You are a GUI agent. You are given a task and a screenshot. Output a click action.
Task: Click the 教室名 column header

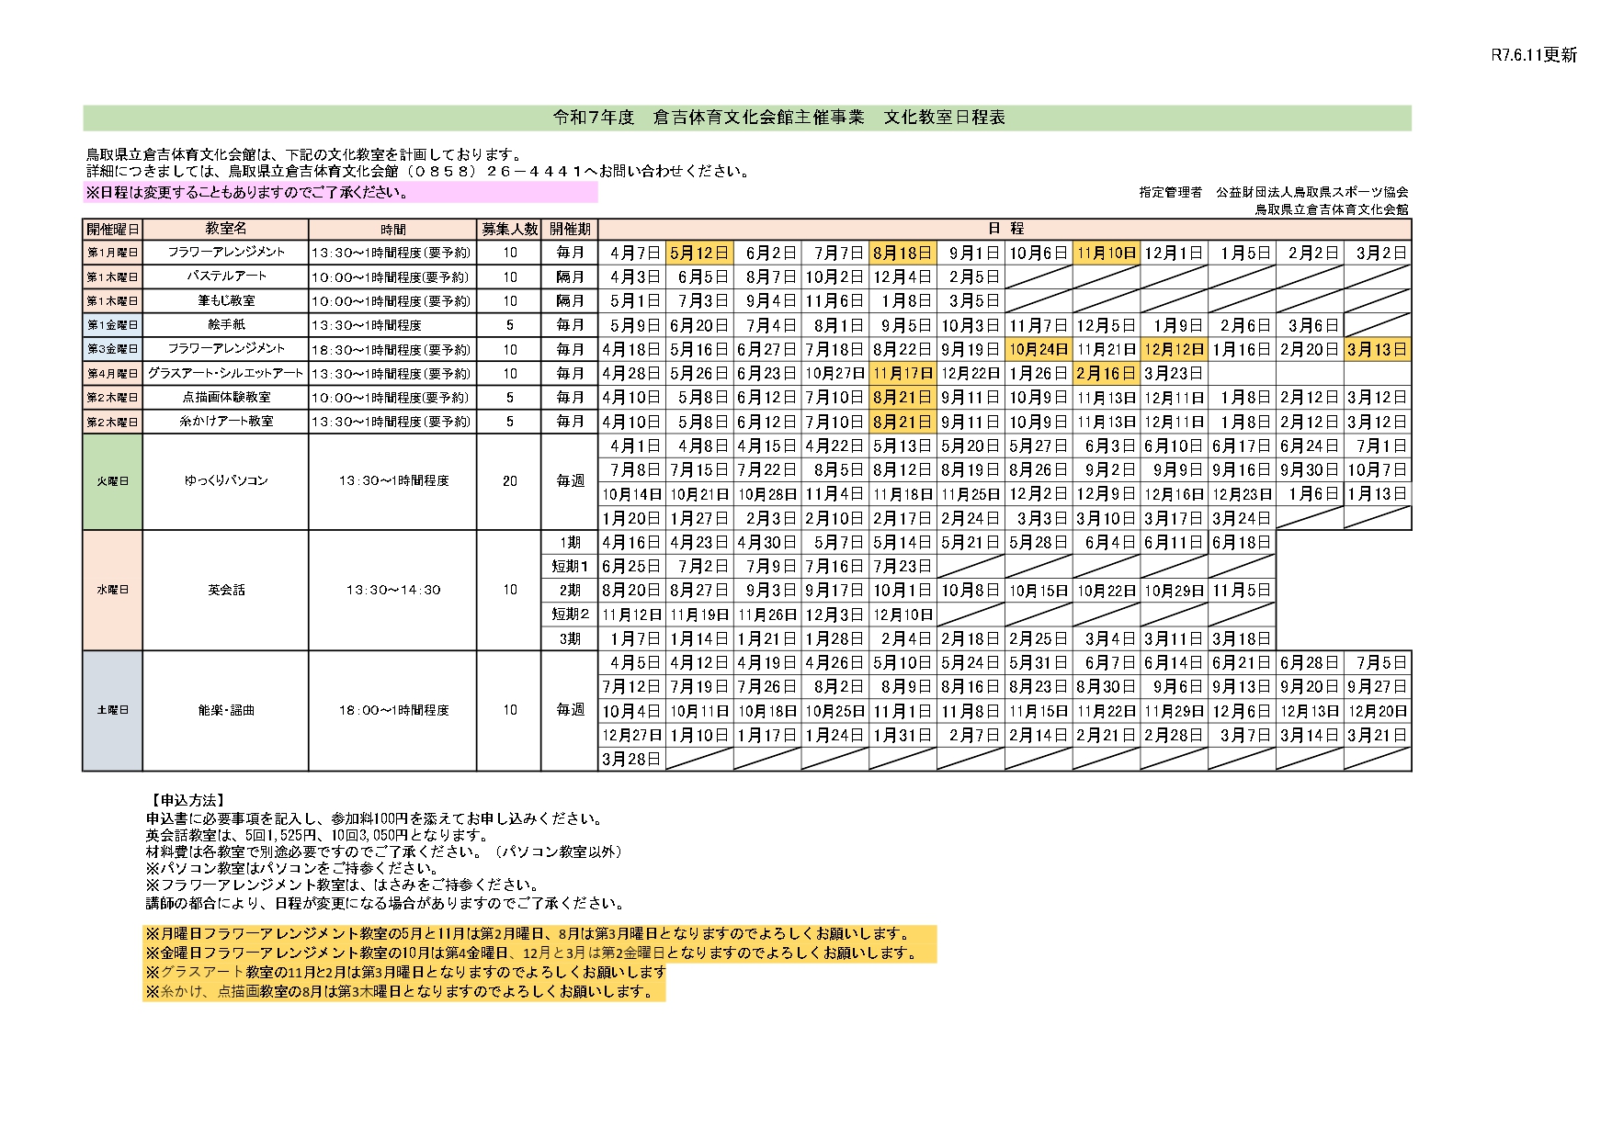[226, 229]
